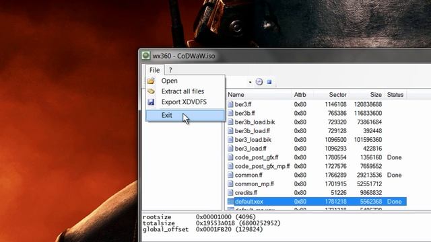Click file icon of ber3b.ff
The width and height of the screenshot is (431, 242).
pos(230,113)
